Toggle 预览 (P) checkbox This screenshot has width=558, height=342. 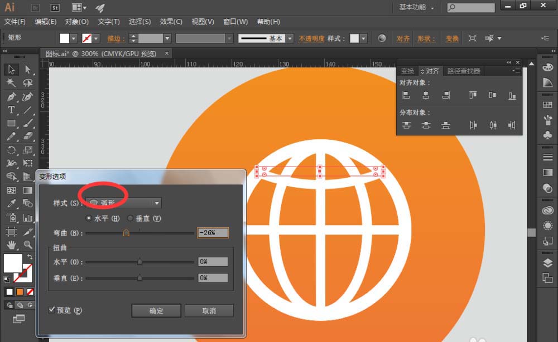click(51, 310)
